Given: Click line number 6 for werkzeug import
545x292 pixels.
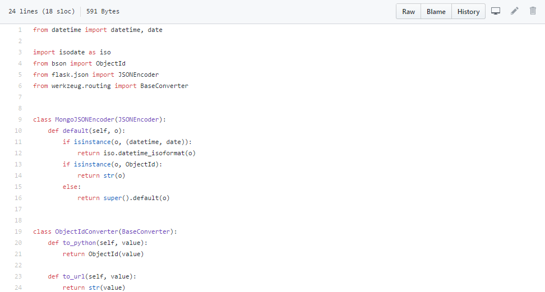Looking at the screenshot, I should point(20,86).
